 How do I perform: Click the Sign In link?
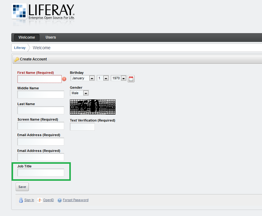29,200
